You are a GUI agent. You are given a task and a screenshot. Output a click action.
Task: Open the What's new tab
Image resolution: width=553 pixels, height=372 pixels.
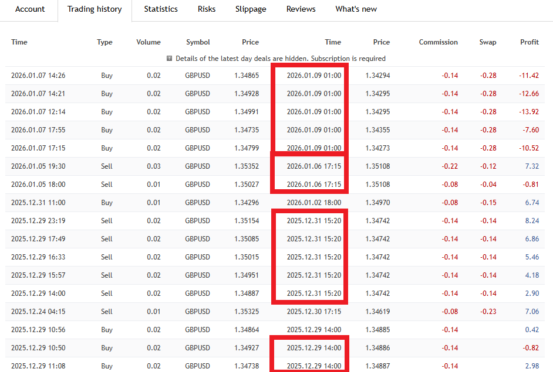point(356,9)
